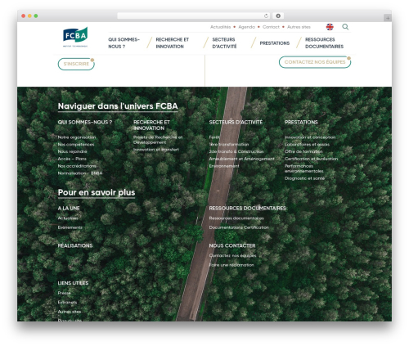Open Ameublement et Aménagement link
This screenshot has height=346, width=409.
click(x=241, y=159)
